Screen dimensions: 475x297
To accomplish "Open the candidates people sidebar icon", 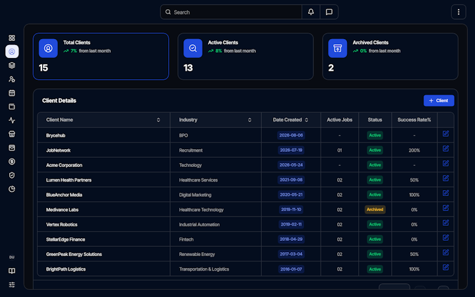I will click(12, 79).
